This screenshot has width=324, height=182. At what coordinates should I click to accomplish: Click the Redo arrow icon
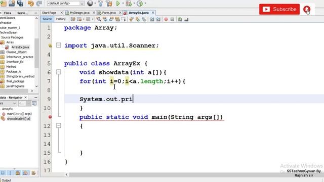(x=39, y=4)
